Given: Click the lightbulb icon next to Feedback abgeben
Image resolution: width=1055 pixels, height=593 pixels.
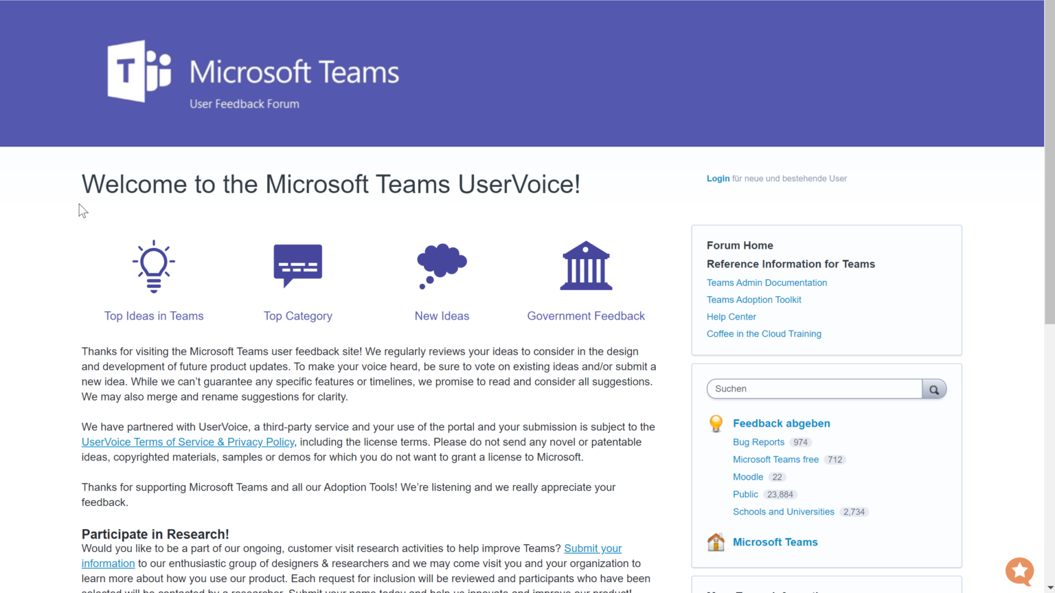Looking at the screenshot, I should point(716,423).
